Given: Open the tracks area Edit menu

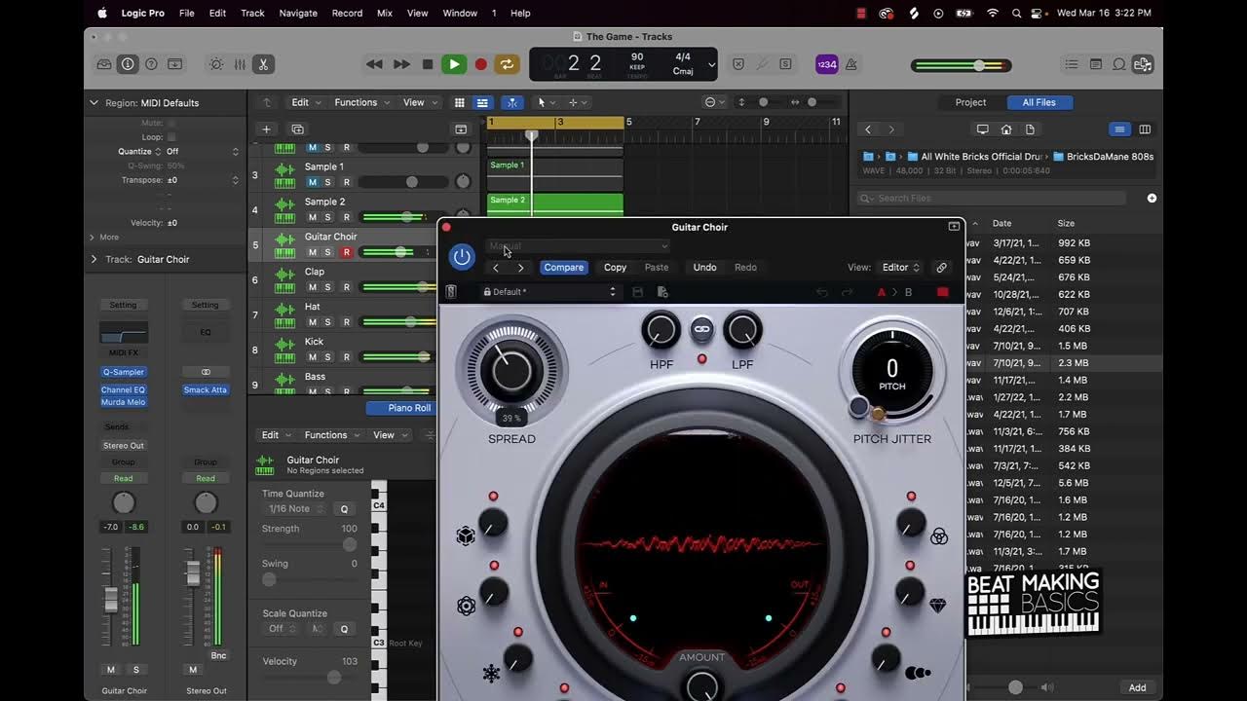Looking at the screenshot, I should point(305,102).
